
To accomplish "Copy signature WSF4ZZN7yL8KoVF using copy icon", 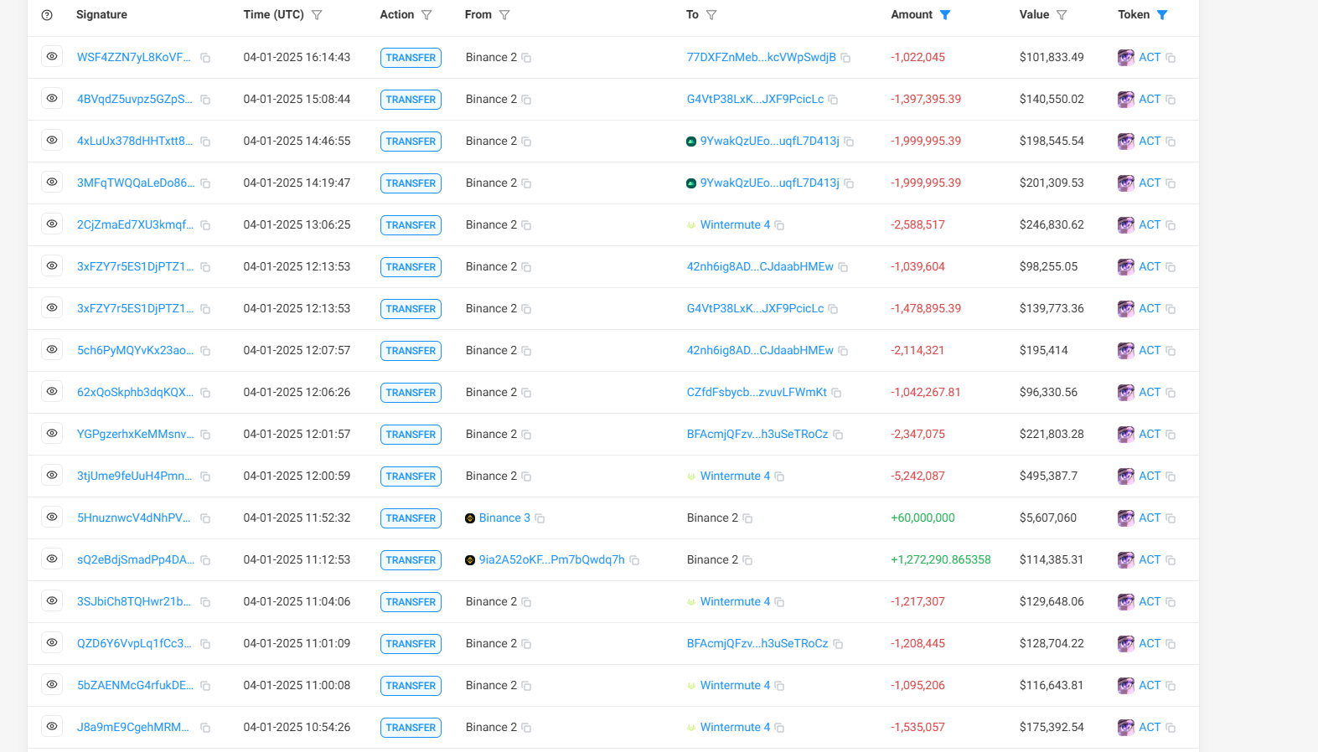I will point(205,58).
